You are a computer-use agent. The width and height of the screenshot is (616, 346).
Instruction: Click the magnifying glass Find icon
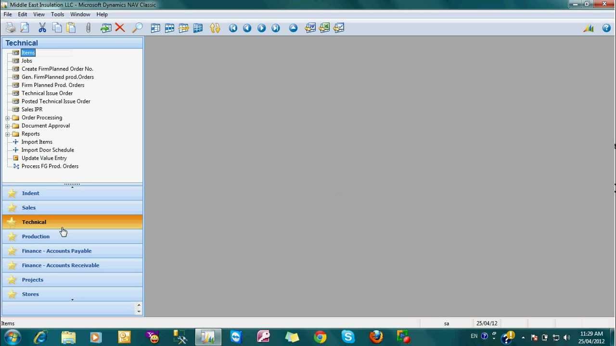pyautogui.click(x=137, y=28)
